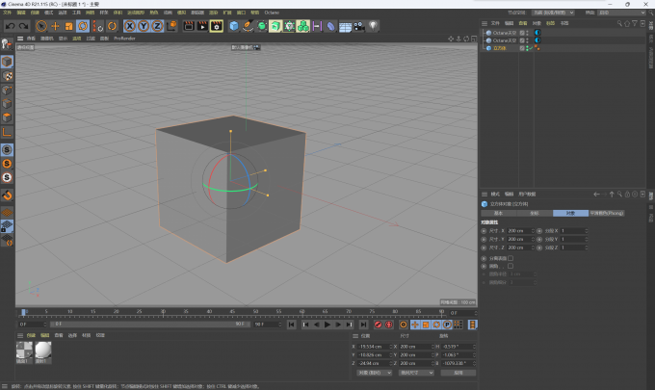Click the Record Active Objects red button
The width and height of the screenshot is (655, 390).
[378, 325]
